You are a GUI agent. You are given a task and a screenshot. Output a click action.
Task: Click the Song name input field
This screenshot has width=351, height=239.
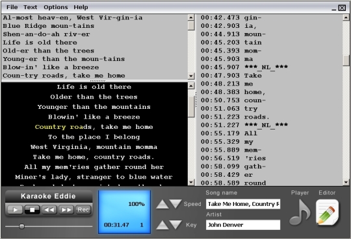243,204
